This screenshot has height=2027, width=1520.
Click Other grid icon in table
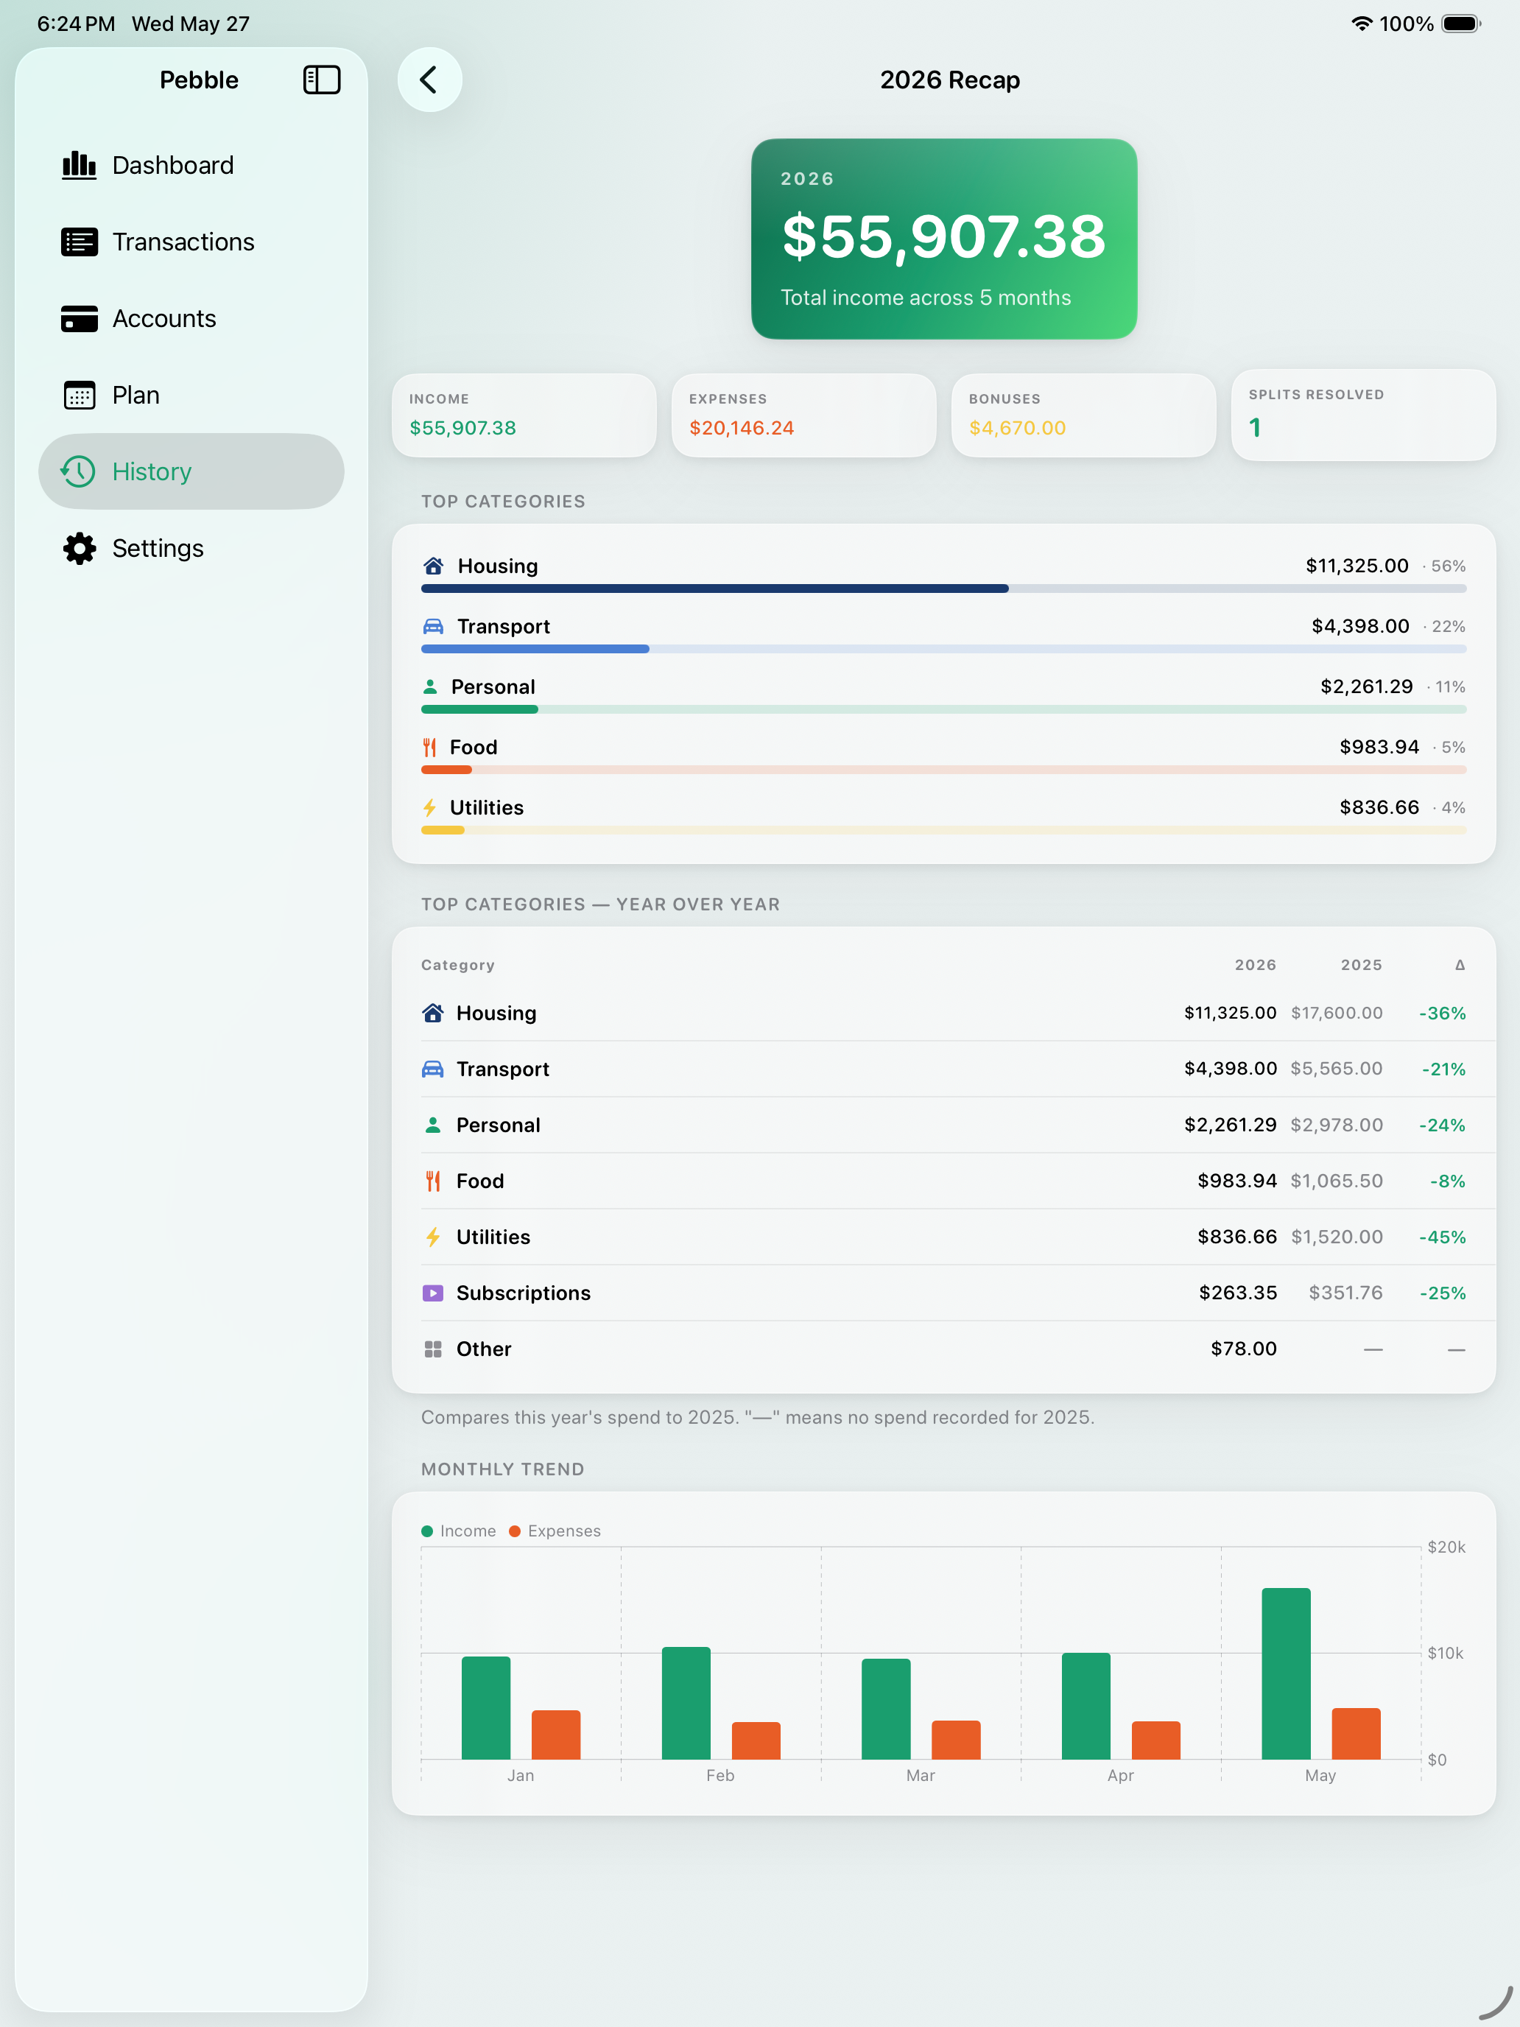point(433,1348)
